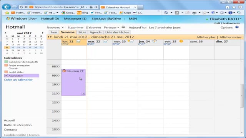
Task: Open the Liste des tâches tab
Action: pos(117,32)
